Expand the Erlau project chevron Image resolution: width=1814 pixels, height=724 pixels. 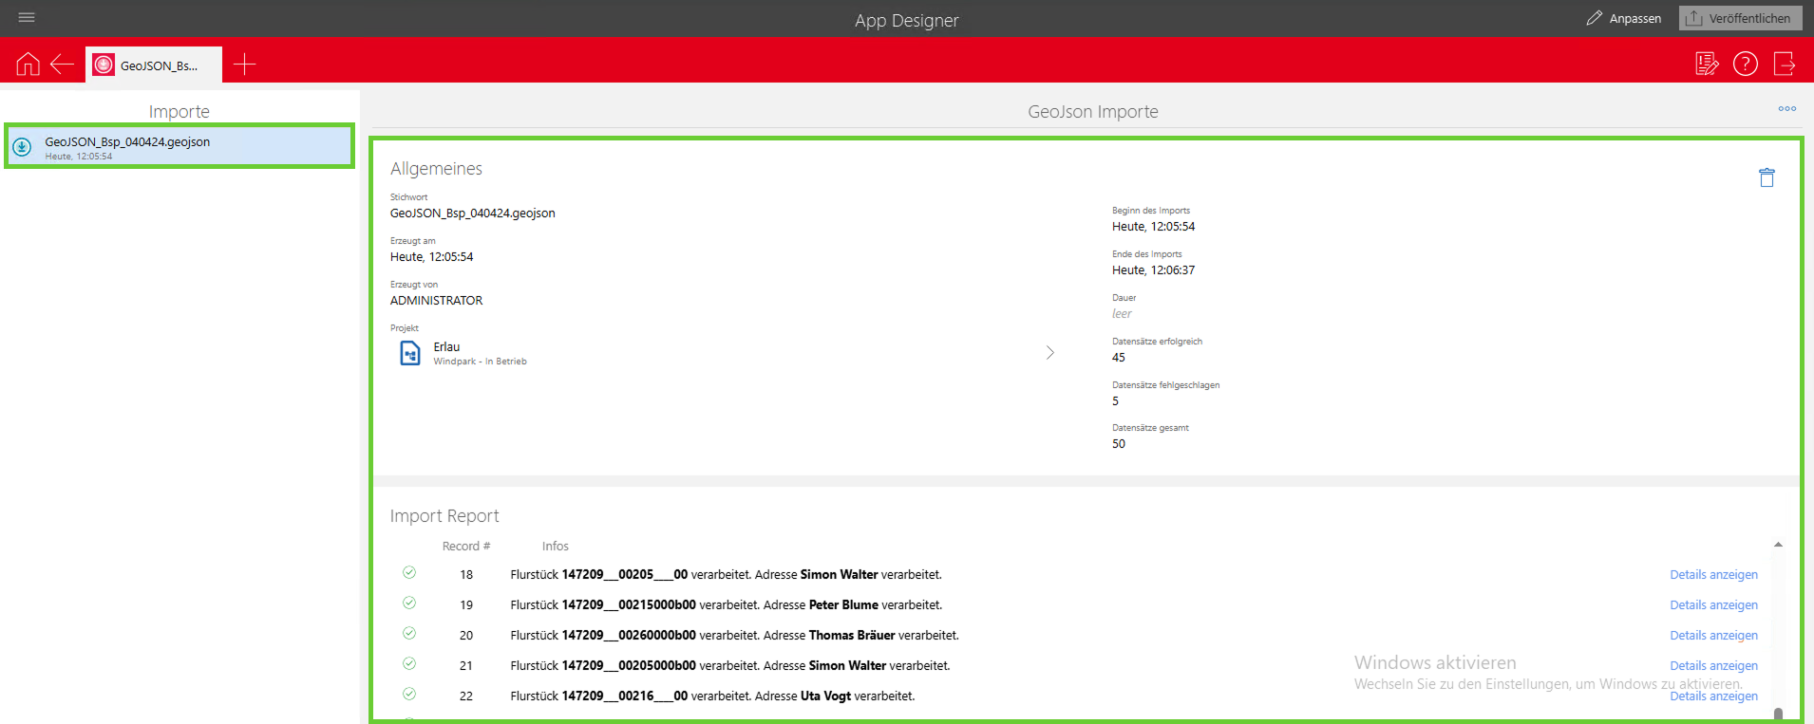pyautogui.click(x=1049, y=353)
